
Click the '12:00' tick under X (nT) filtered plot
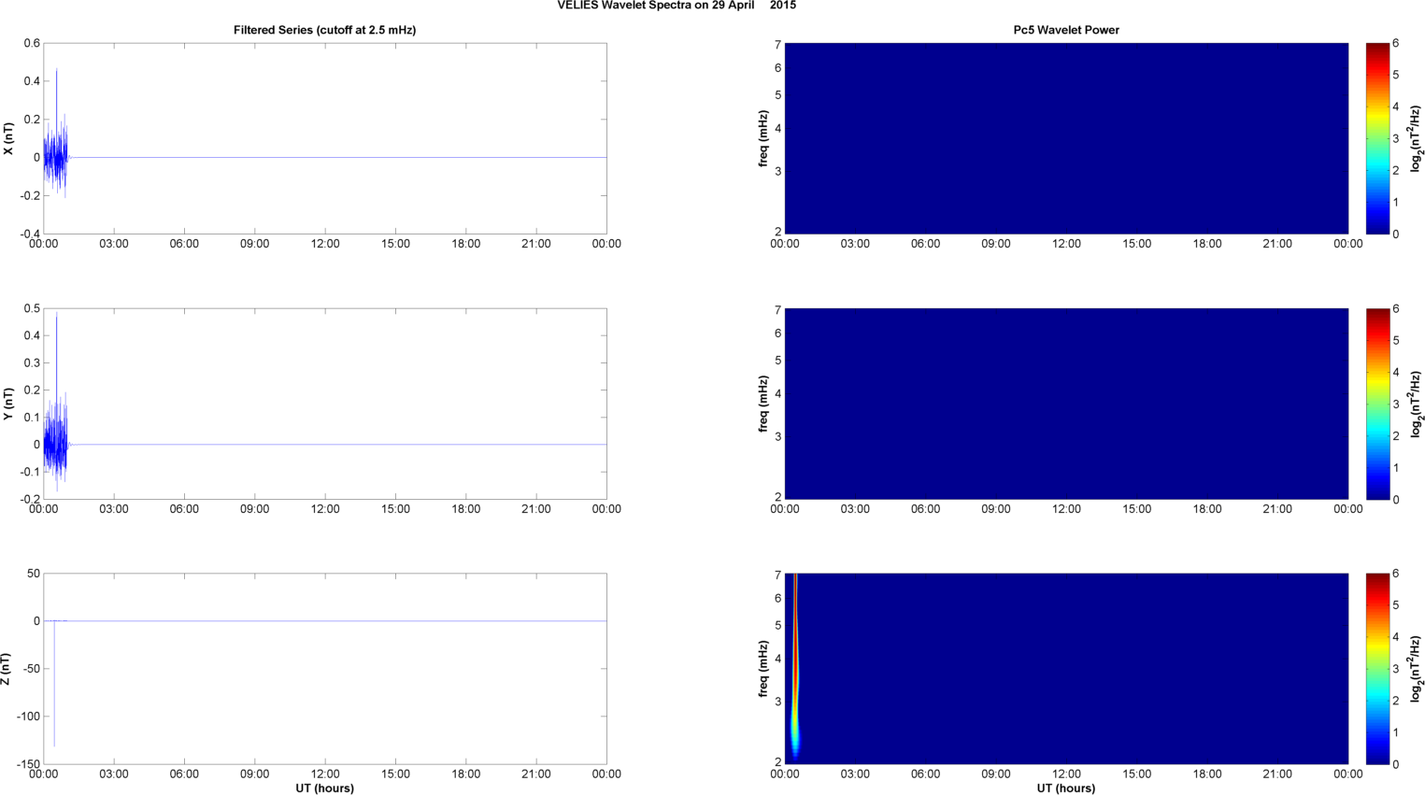tap(325, 244)
